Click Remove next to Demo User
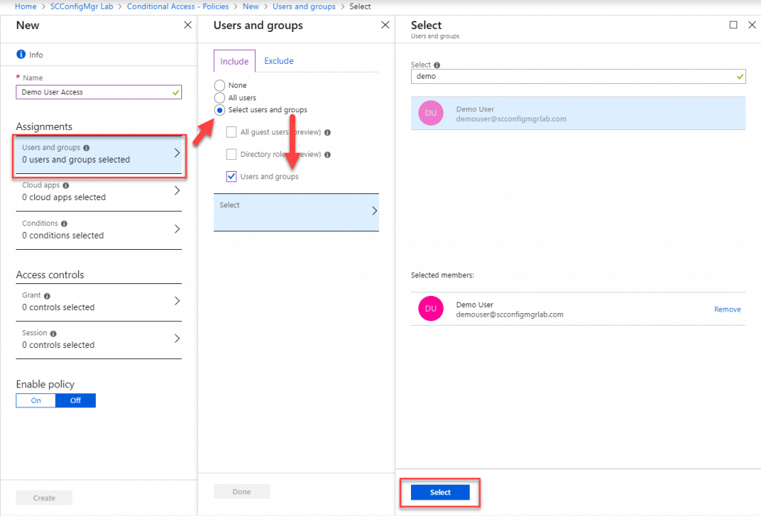Viewport: 761px width, 516px height. coord(727,309)
